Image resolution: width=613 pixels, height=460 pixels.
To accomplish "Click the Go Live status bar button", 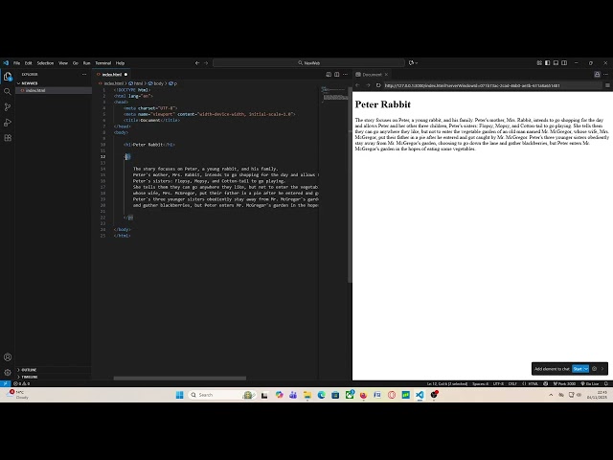I will click(590, 383).
